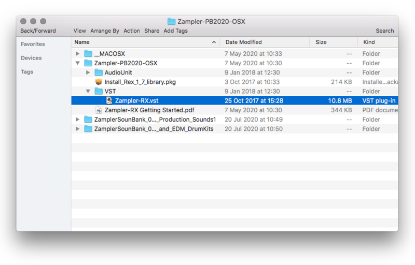Click Add Tags in toolbar
The width and height of the screenshot is (415, 265).
click(x=175, y=31)
